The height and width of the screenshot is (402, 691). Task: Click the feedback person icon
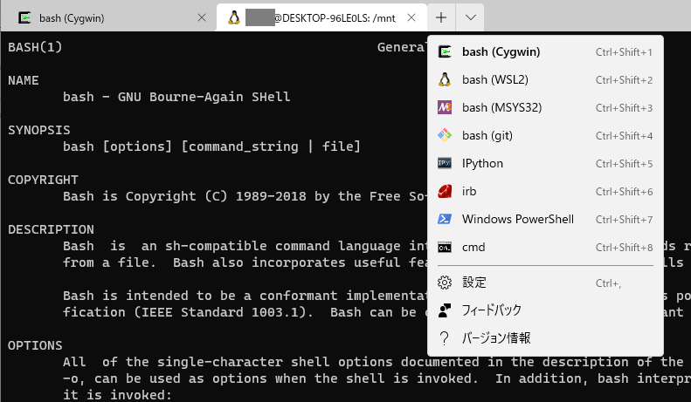pos(445,310)
